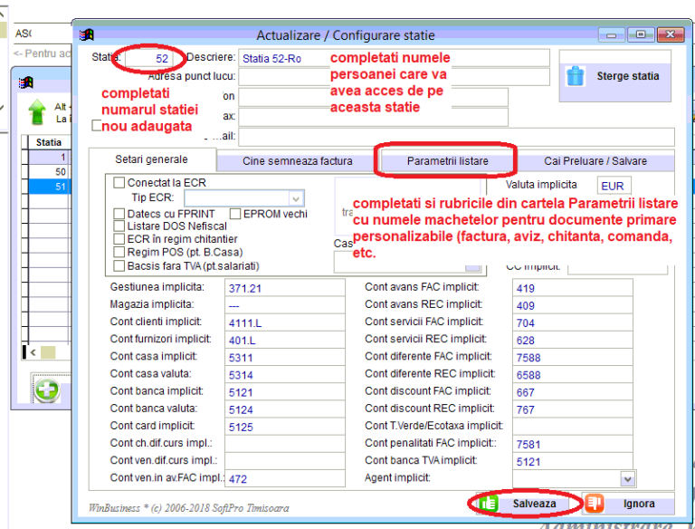The width and height of the screenshot is (695, 529).
Task: Switch to the Parametrii listare tab
Action: pyautogui.click(x=447, y=161)
